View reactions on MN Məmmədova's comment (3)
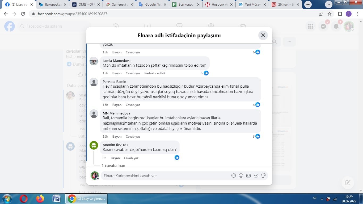 pos(256,136)
